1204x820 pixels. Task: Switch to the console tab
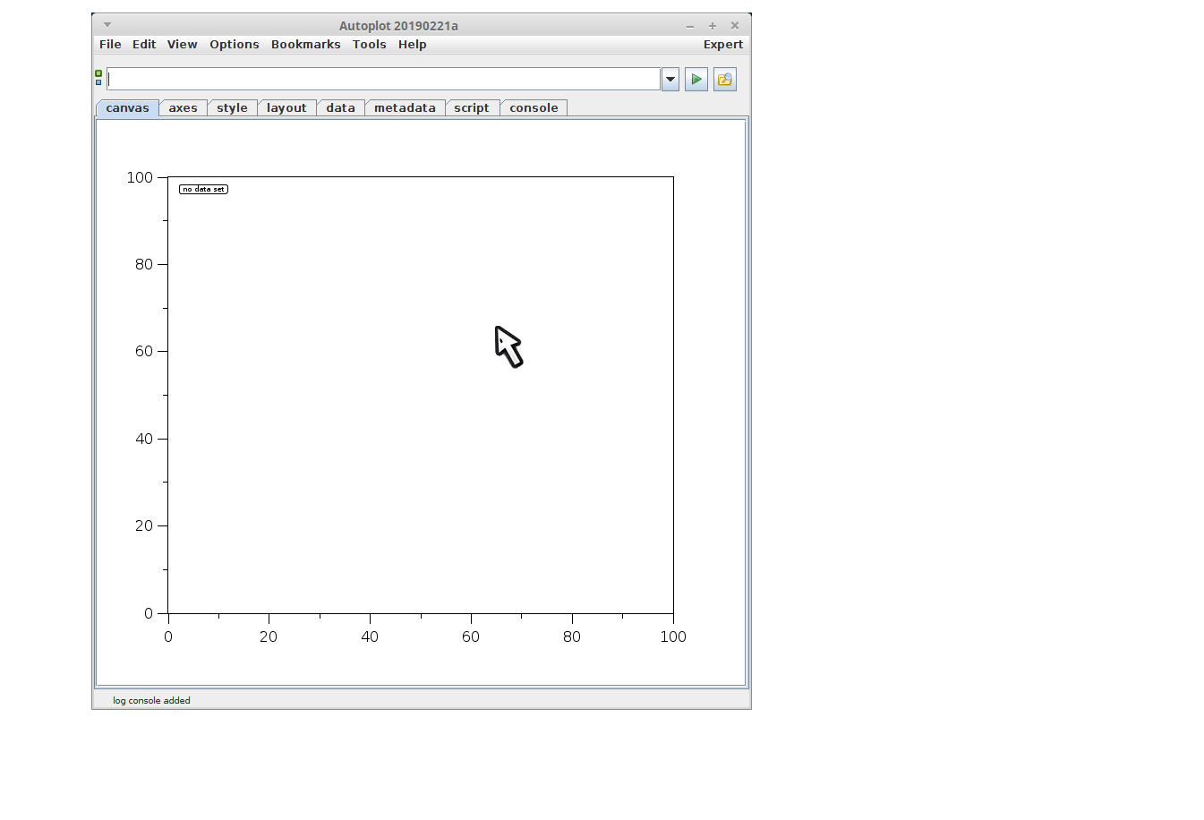pos(534,108)
